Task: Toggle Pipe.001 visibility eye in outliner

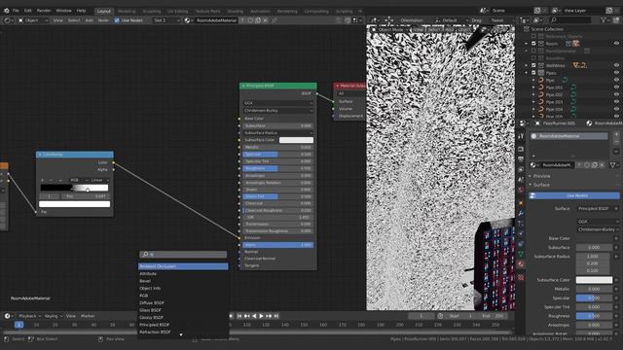Action: 616,87
